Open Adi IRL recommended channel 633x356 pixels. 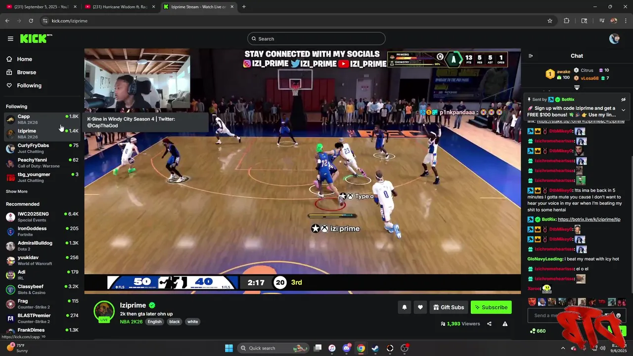pyautogui.click(x=42, y=274)
